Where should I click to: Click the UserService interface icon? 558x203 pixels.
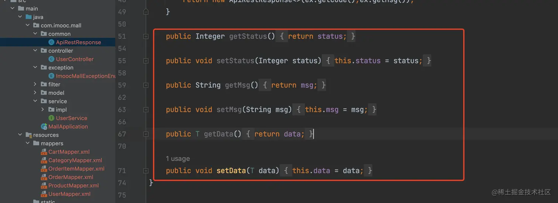51,118
